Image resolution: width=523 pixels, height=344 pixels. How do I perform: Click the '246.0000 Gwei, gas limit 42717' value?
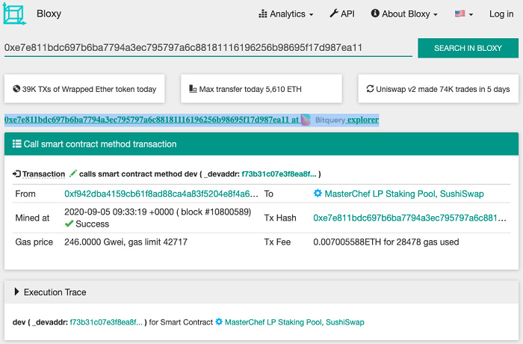(x=126, y=242)
